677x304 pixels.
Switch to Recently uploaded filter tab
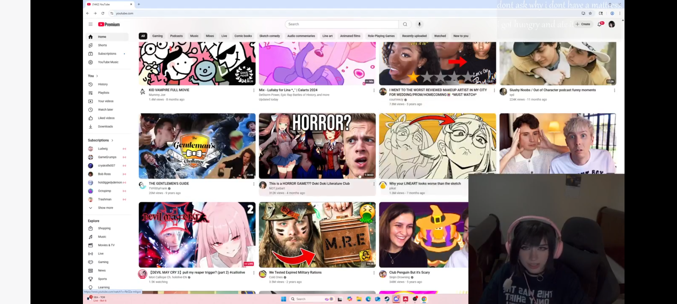414,36
